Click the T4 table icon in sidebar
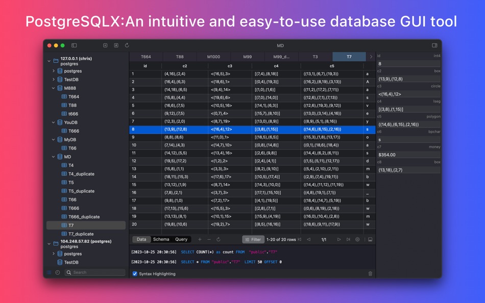The height and width of the screenshot is (303, 485). 64,165
